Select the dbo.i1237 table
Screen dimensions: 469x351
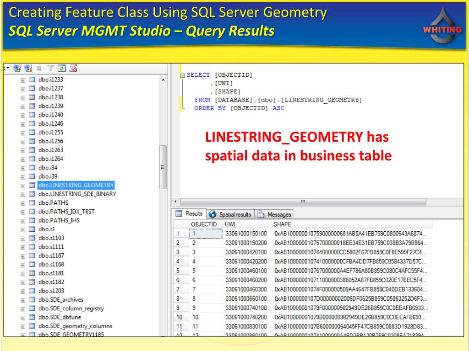[x=51, y=88]
